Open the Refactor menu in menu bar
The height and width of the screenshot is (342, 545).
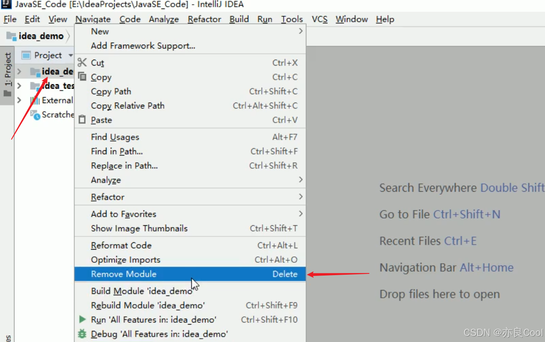coord(205,19)
